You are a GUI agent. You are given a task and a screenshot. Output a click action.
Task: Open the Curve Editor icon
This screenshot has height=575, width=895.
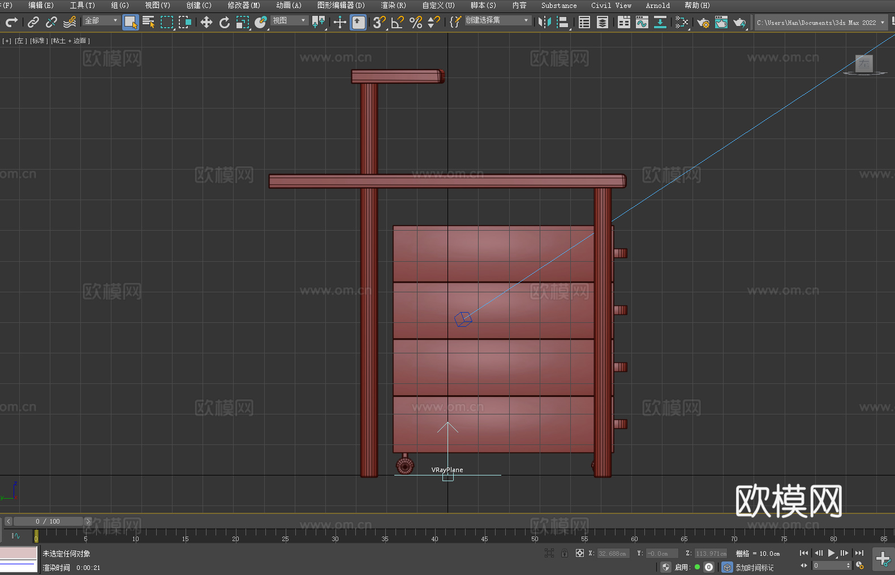coord(642,22)
